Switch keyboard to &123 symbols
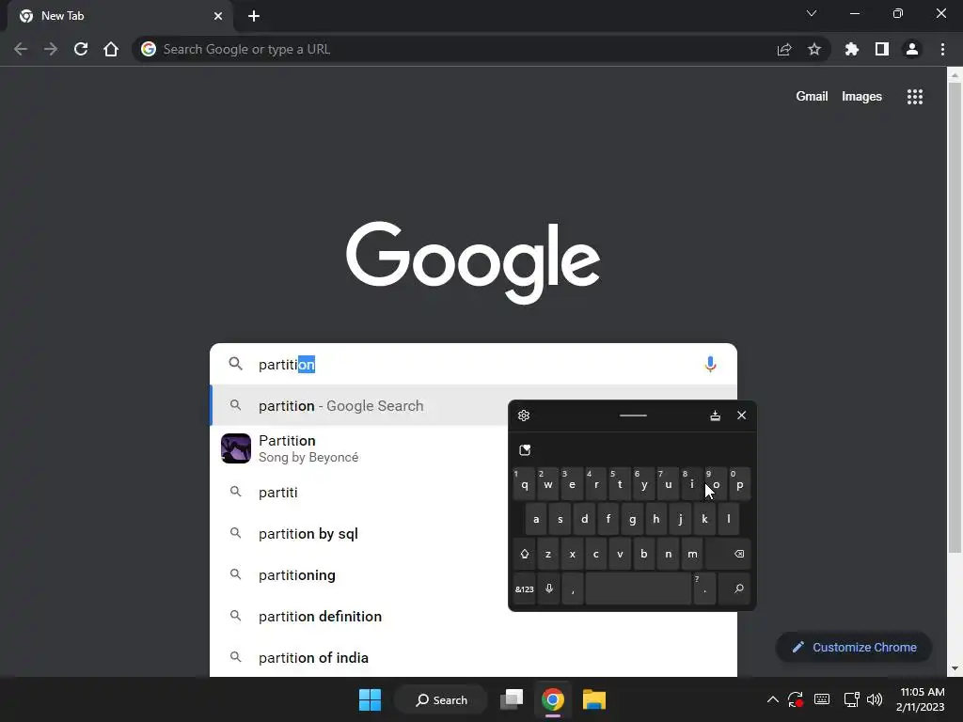Screen dimensions: 963x722 524,589
